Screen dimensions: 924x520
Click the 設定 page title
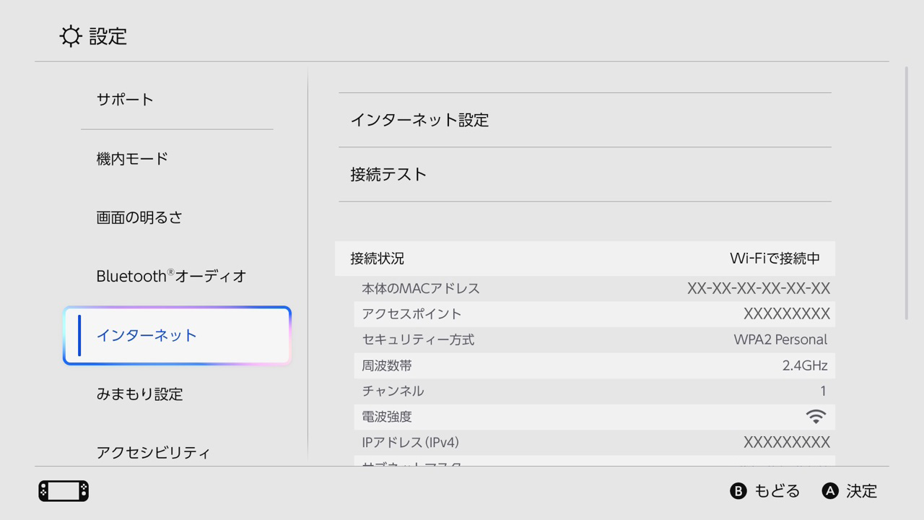108,36
